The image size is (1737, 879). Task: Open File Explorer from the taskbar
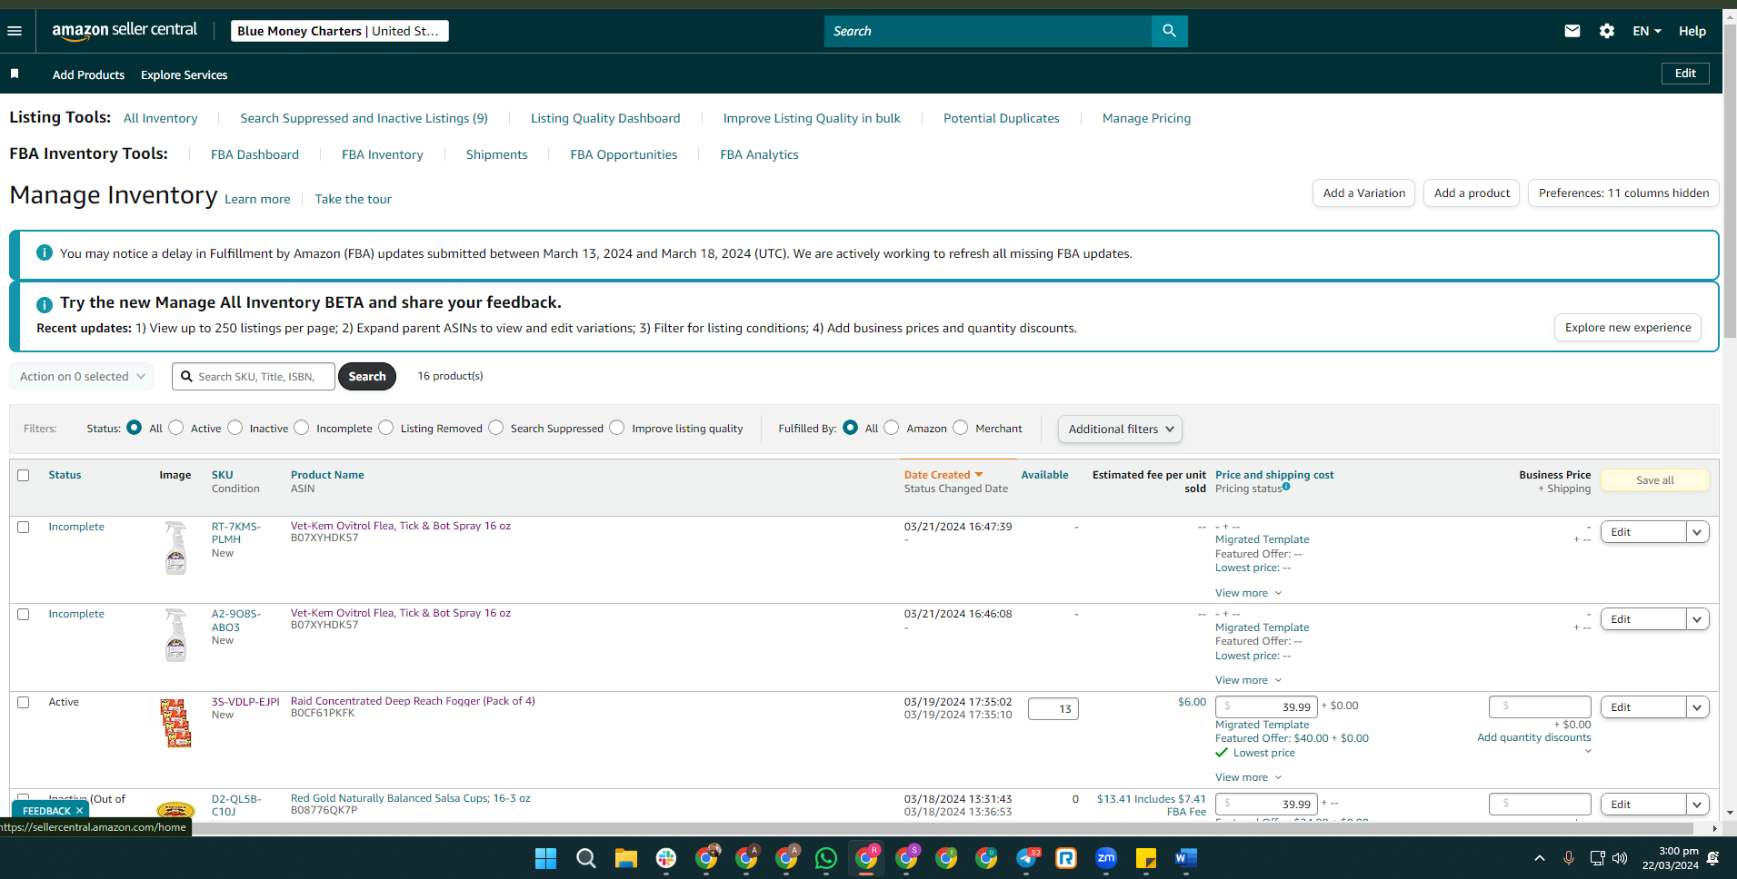coord(625,858)
